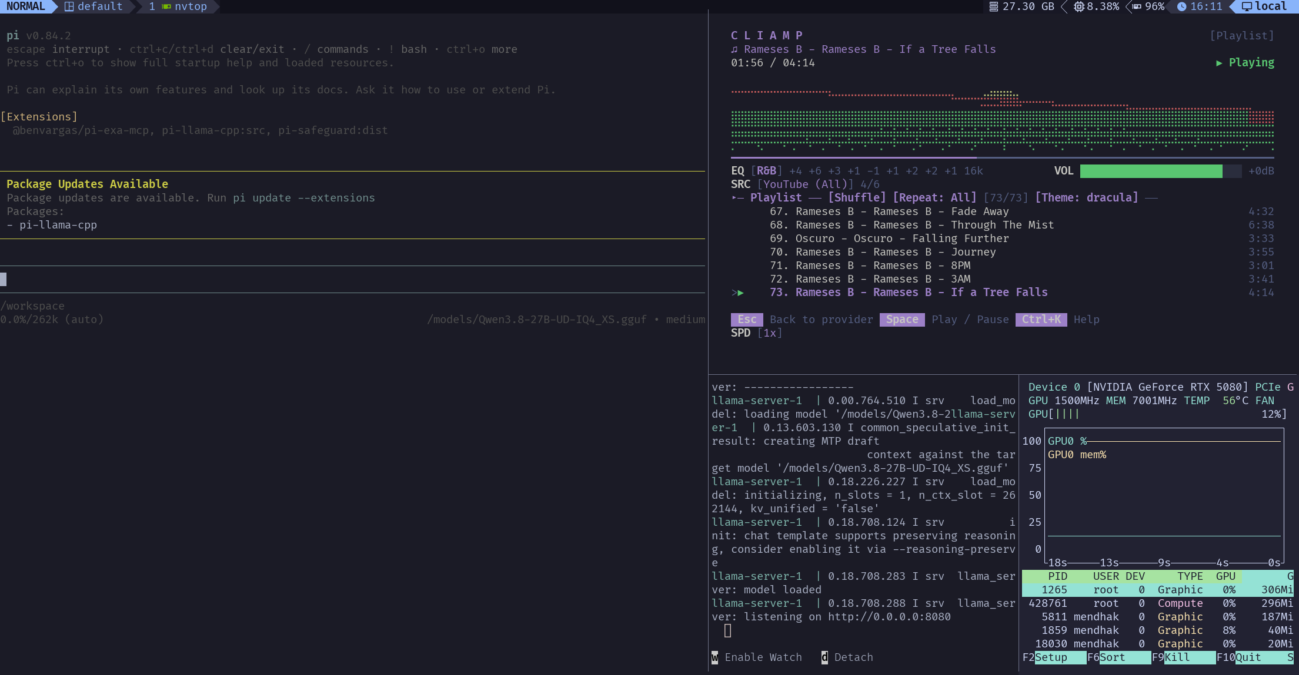Click the Qwen3.8-27B model path in pi footer

(536, 320)
